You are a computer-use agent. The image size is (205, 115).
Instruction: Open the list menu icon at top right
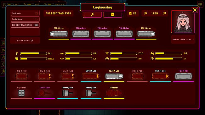[200, 4]
